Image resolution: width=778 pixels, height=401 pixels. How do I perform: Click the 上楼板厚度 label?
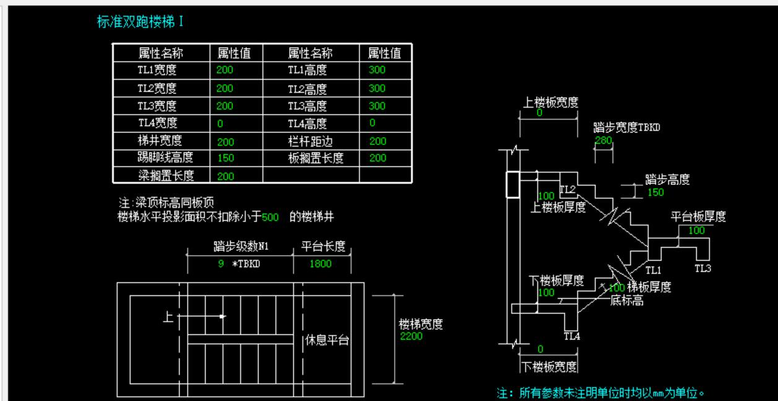558,207
